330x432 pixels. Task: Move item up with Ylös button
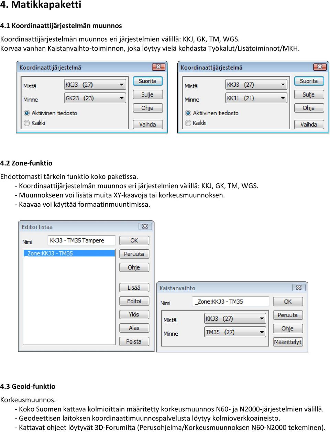[134, 314]
